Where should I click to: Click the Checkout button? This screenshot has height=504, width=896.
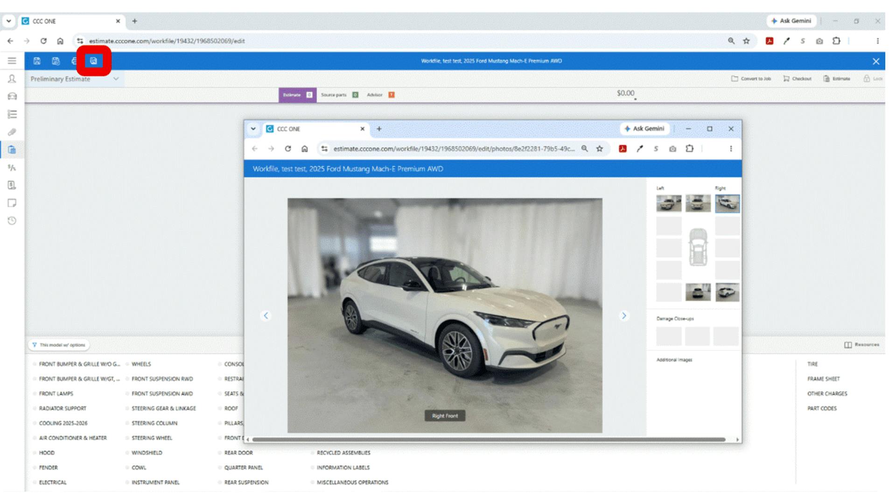(797, 79)
